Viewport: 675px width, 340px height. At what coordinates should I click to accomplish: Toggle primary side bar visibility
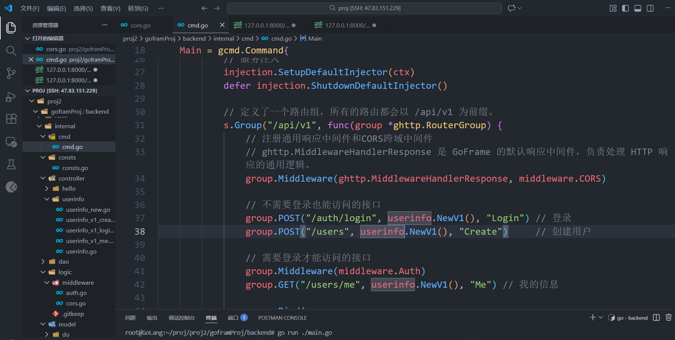pyautogui.click(x=625, y=8)
